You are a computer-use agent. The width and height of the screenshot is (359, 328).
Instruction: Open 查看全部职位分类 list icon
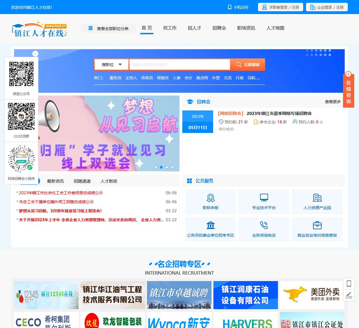click(91, 28)
